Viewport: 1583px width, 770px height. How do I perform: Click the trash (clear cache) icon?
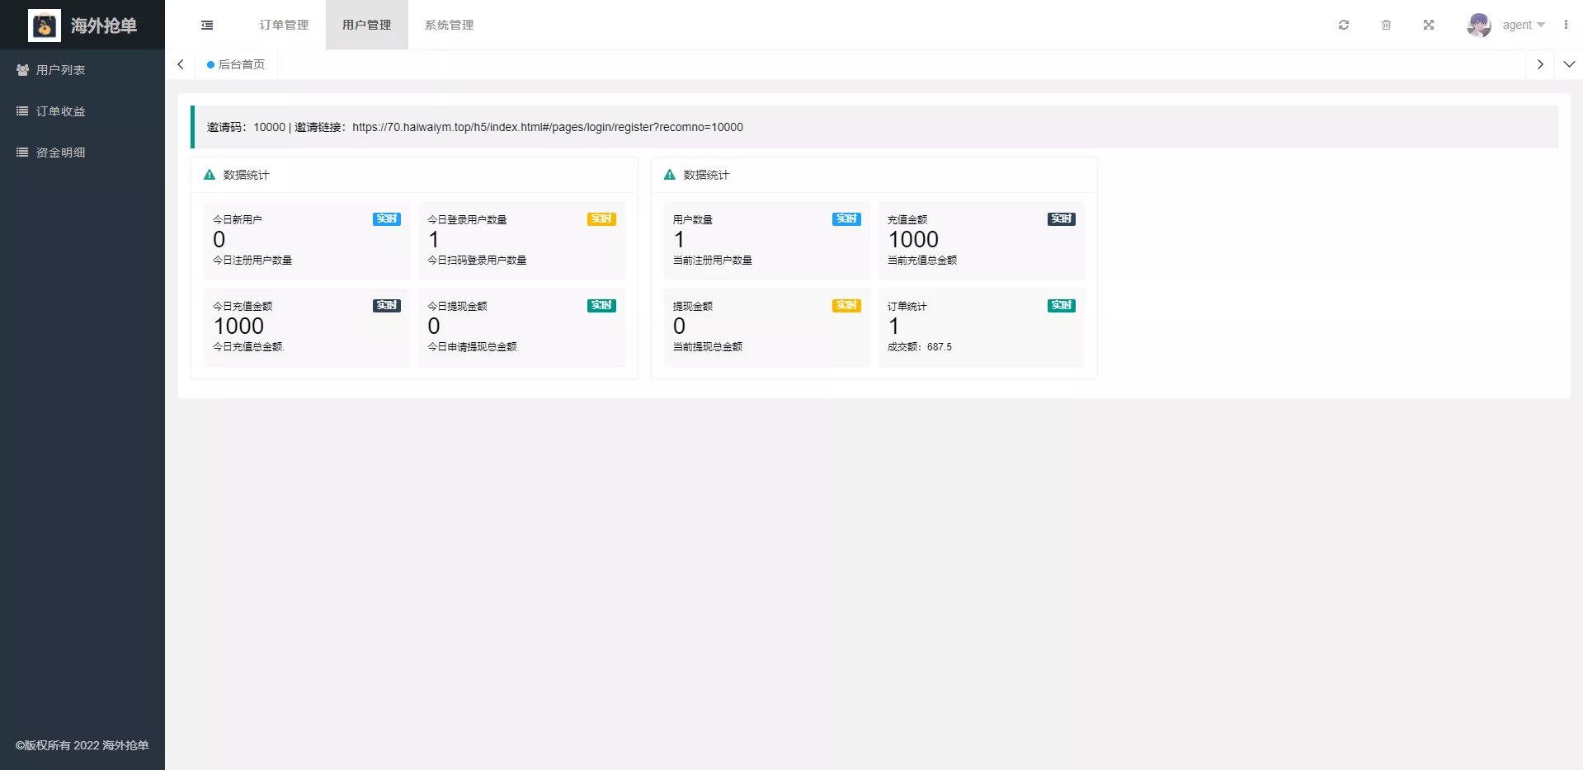coord(1386,25)
